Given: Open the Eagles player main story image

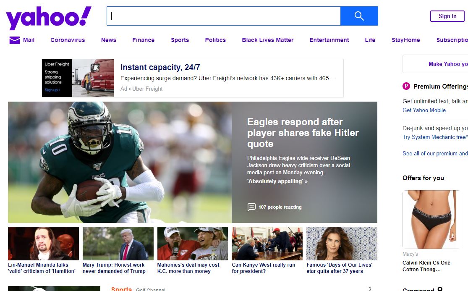Looking at the screenshot, I should pyautogui.click(x=120, y=162).
